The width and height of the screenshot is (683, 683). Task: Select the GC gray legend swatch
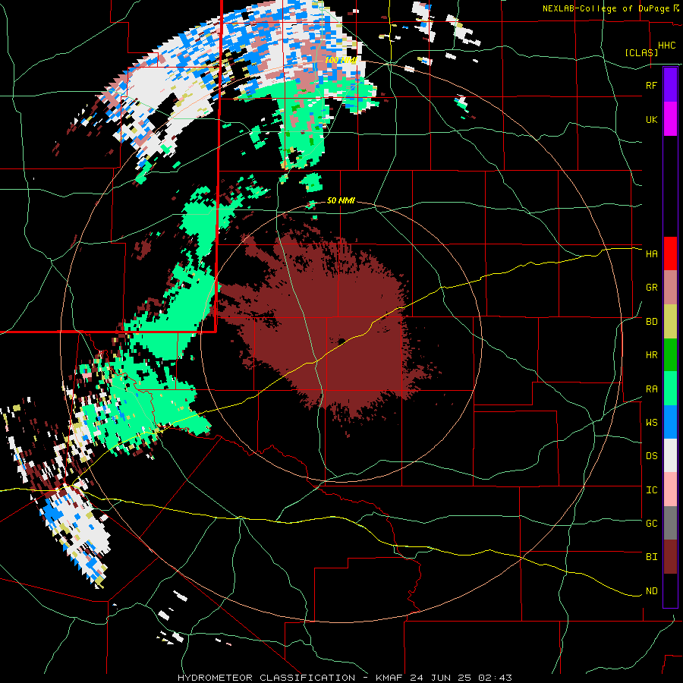tap(670, 523)
